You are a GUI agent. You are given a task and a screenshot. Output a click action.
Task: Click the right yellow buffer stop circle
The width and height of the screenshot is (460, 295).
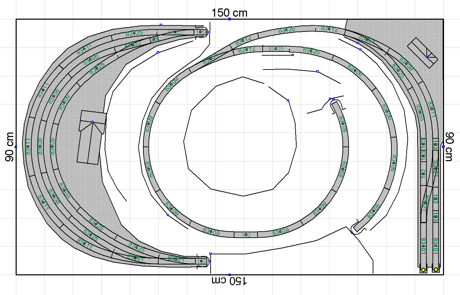click(x=436, y=270)
